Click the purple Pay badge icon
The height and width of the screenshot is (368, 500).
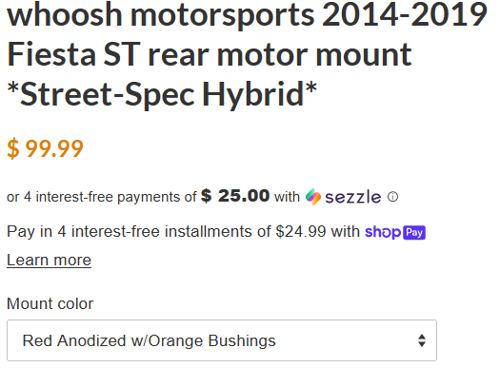point(414,232)
